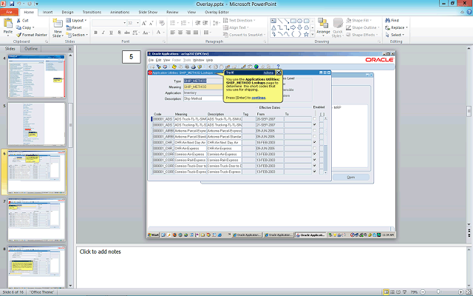
Task: Switch to Reading View
Action: 398,292
